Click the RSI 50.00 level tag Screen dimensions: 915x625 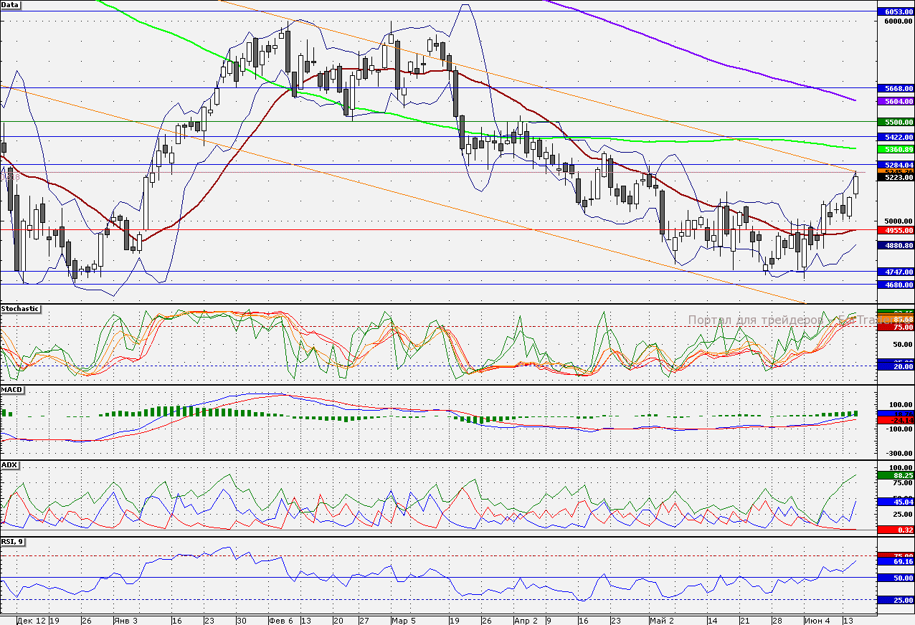coord(896,578)
